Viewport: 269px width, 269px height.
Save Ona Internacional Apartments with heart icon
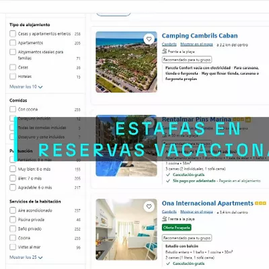149,206
